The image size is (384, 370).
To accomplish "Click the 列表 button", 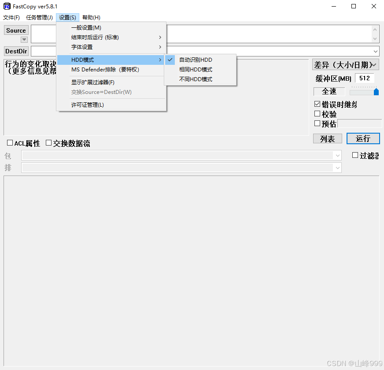I will click(328, 139).
